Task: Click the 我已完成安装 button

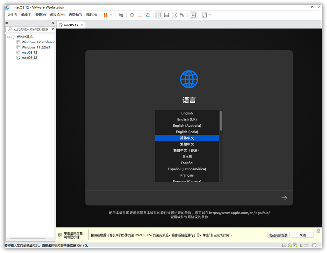Action: click(278, 235)
